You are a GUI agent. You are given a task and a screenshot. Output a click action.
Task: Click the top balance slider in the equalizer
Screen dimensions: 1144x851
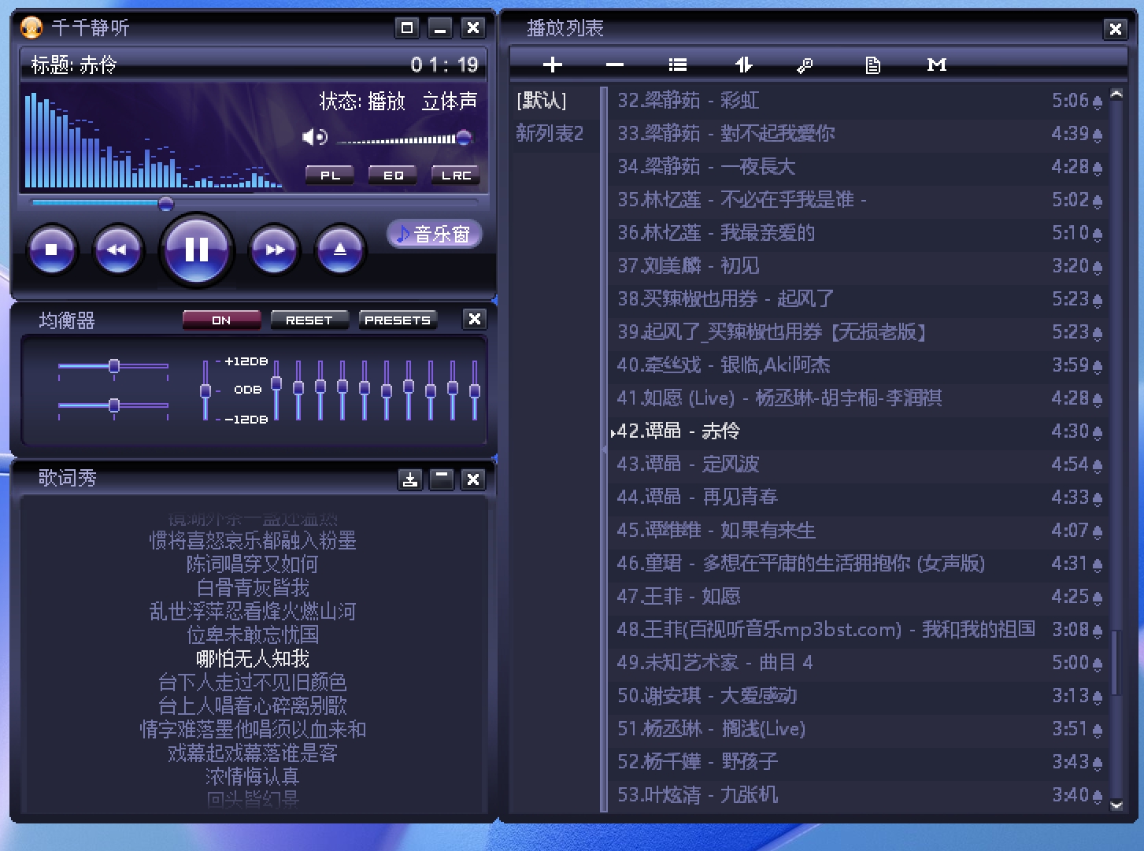coord(113,366)
